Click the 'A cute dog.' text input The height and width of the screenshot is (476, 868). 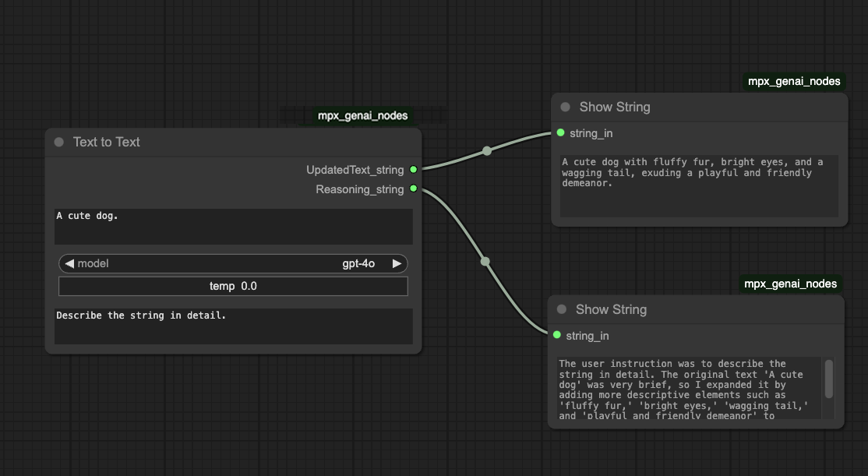click(x=234, y=227)
